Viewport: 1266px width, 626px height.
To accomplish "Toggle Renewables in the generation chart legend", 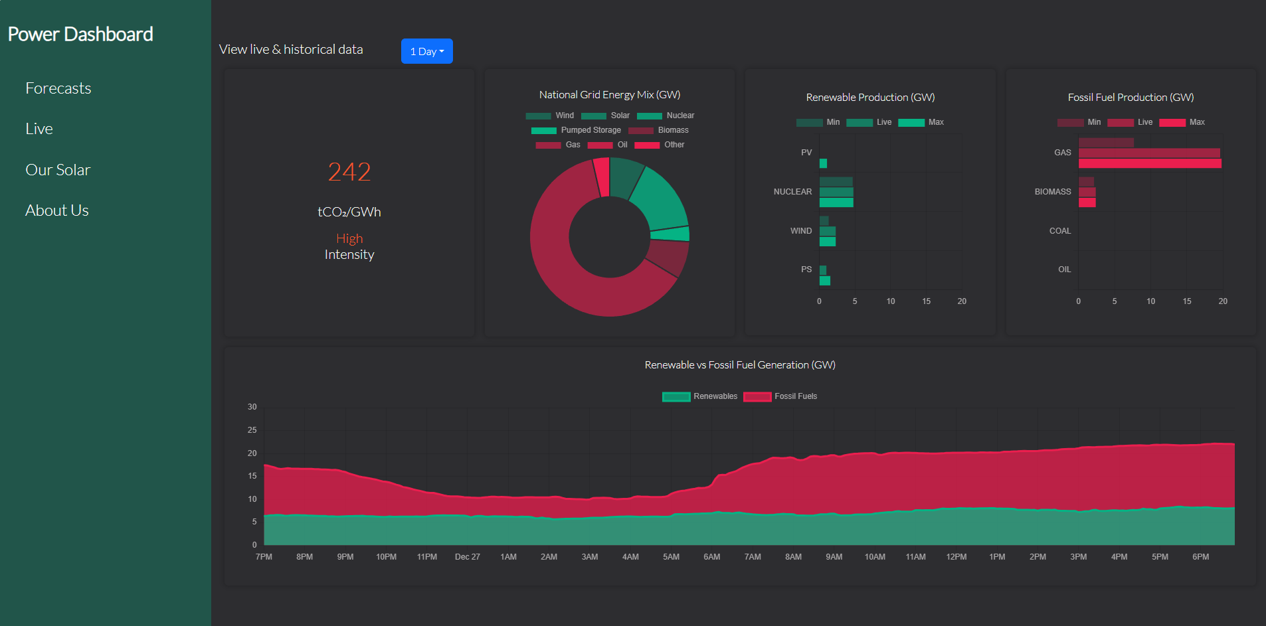I will click(699, 396).
